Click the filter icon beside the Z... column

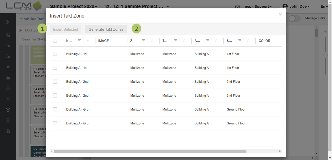143,41
